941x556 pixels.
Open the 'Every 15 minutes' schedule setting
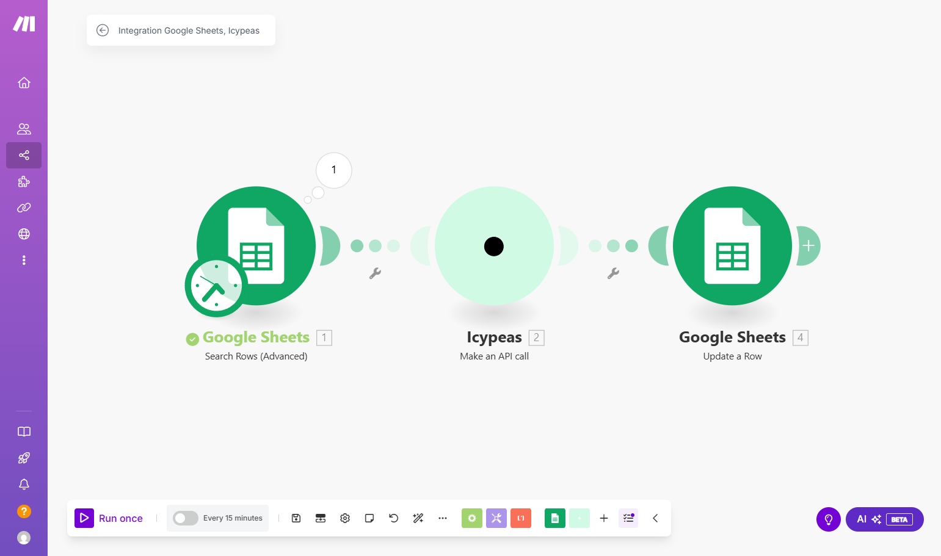click(233, 518)
